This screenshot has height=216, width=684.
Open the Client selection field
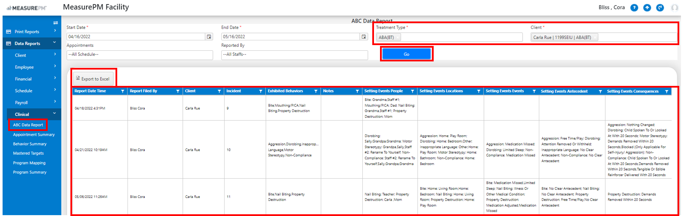click(604, 37)
